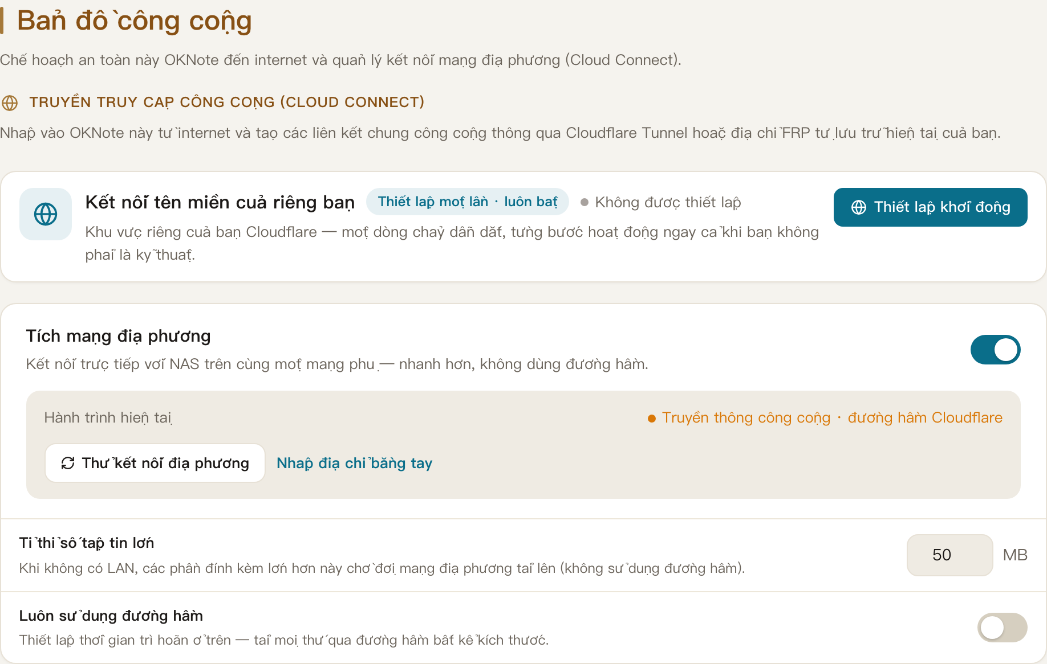
Task: Enable the Luôn sử dụng đường hầm switch
Action: [x=1002, y=628]
